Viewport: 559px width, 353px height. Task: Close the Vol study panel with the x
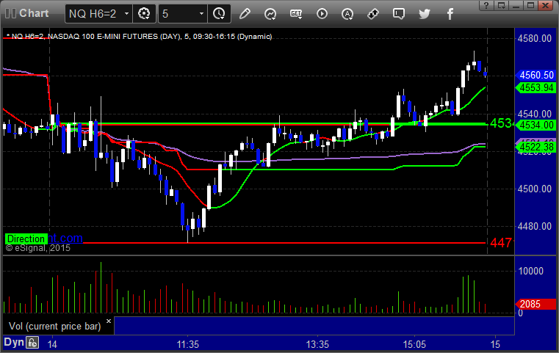(x=109, y=321)
